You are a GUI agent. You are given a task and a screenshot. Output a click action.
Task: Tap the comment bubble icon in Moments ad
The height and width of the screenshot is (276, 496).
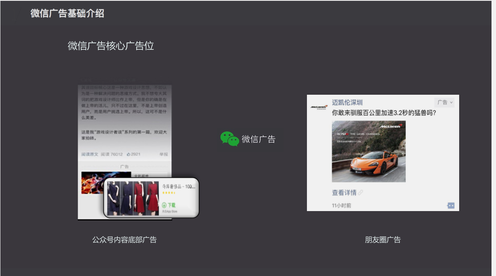coord(451,205)
